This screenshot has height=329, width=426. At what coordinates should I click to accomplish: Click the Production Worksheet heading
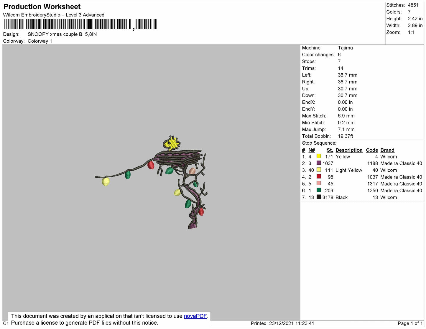[42, 7]
